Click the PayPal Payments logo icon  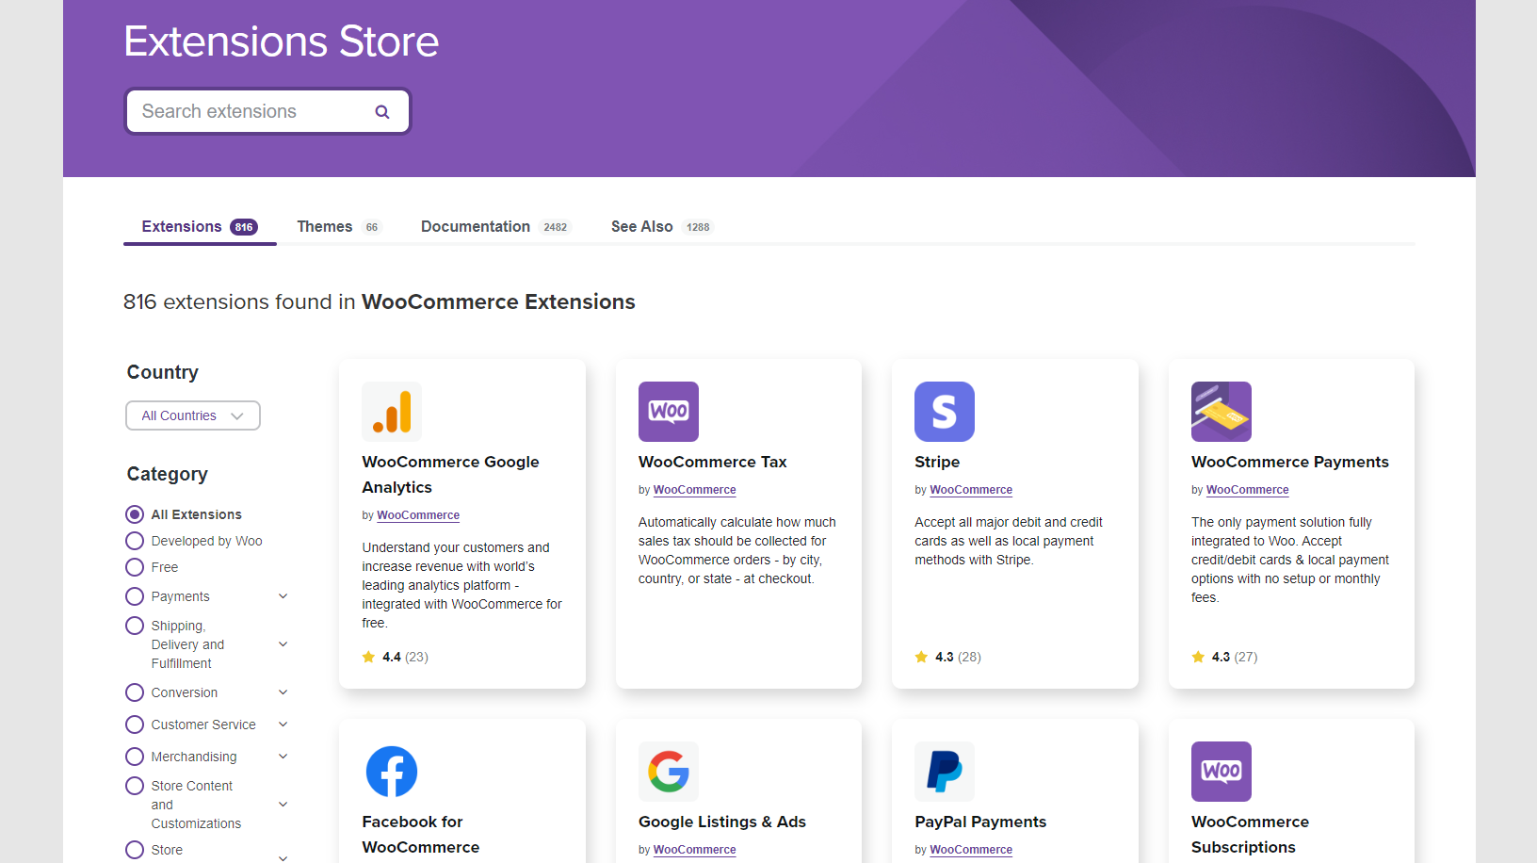click(944, 772)
